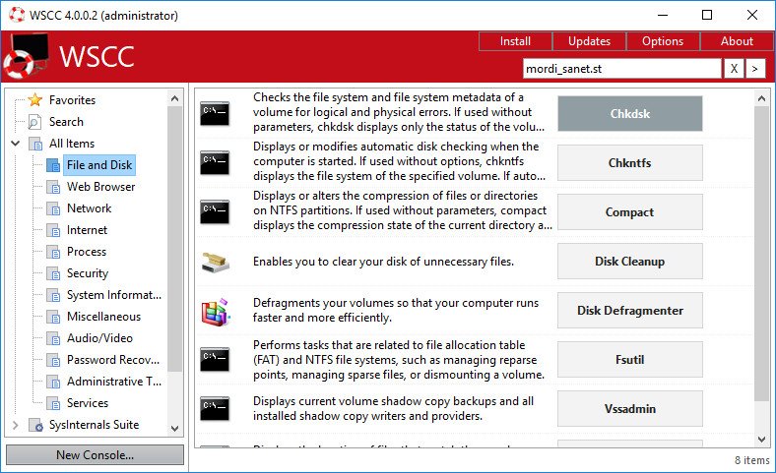Click the Search magnifier icon in sidebar

coord(35,122)
